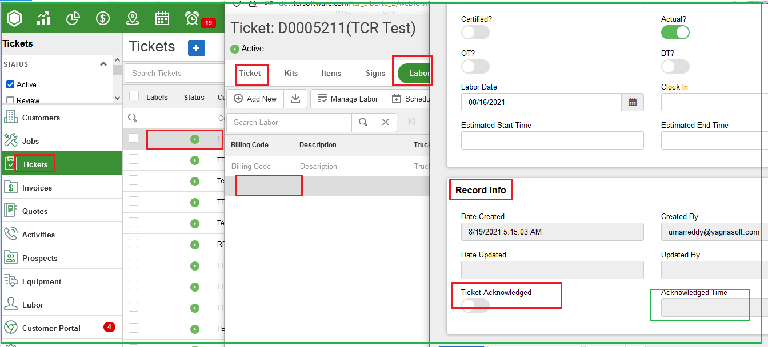Click the filter panel scroll-down arrow
This screenshot has height=347, width=768.
[x=117, y=98]
